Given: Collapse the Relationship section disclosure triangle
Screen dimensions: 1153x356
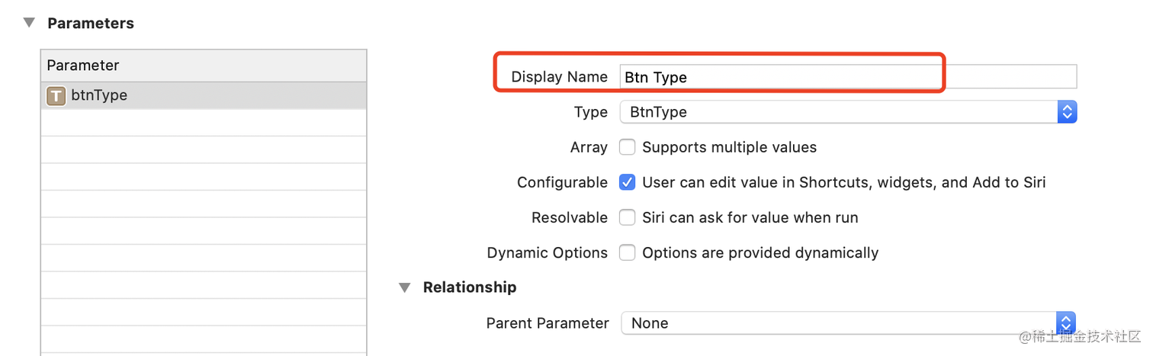Looking at the screenshot, I should pos(404,287).
